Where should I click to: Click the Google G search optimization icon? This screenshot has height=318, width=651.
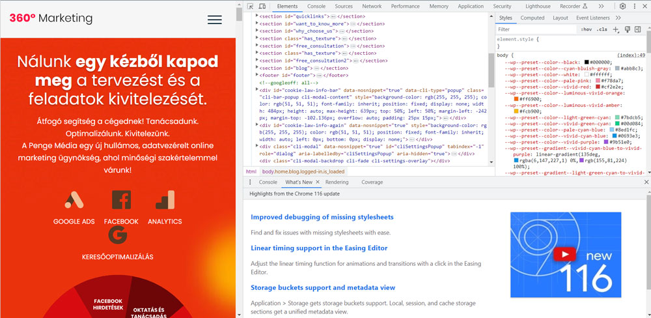[117, 235]
